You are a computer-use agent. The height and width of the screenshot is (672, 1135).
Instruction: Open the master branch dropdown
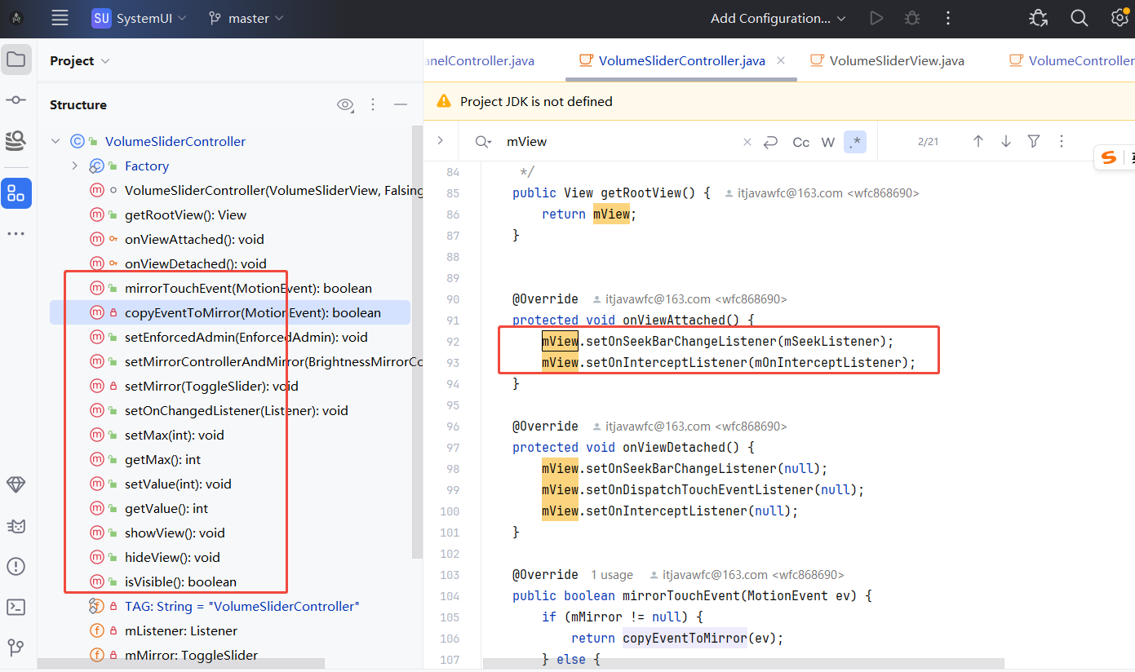246,18
